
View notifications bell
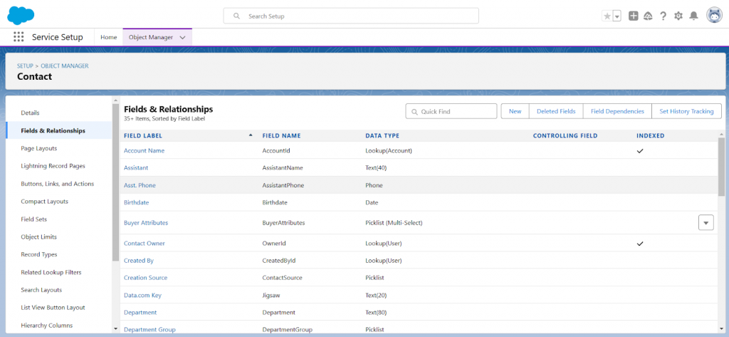(x=693, y=16)
